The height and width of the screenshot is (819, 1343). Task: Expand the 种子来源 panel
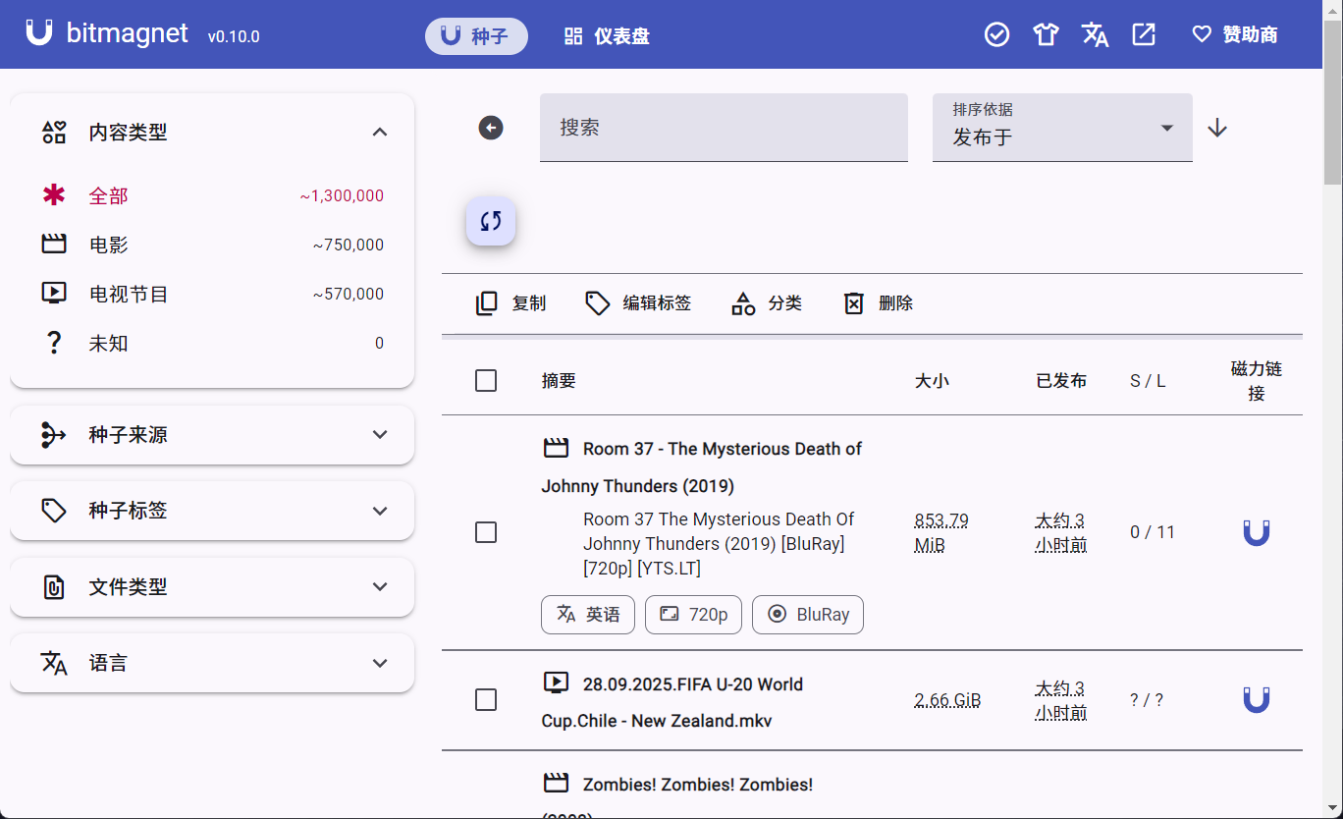(212, 435)
